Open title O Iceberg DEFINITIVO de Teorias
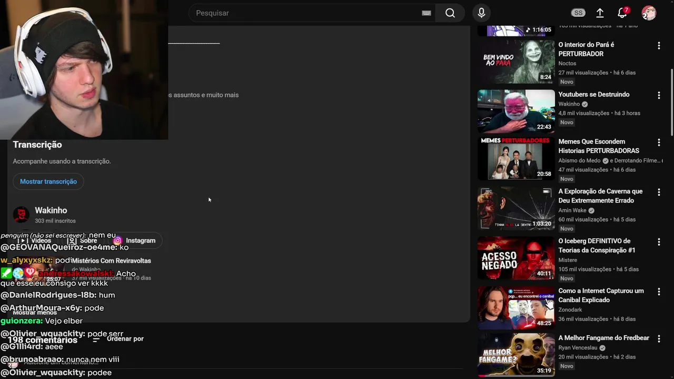Viewport: 674px width, 379px height. pos(598,246)
